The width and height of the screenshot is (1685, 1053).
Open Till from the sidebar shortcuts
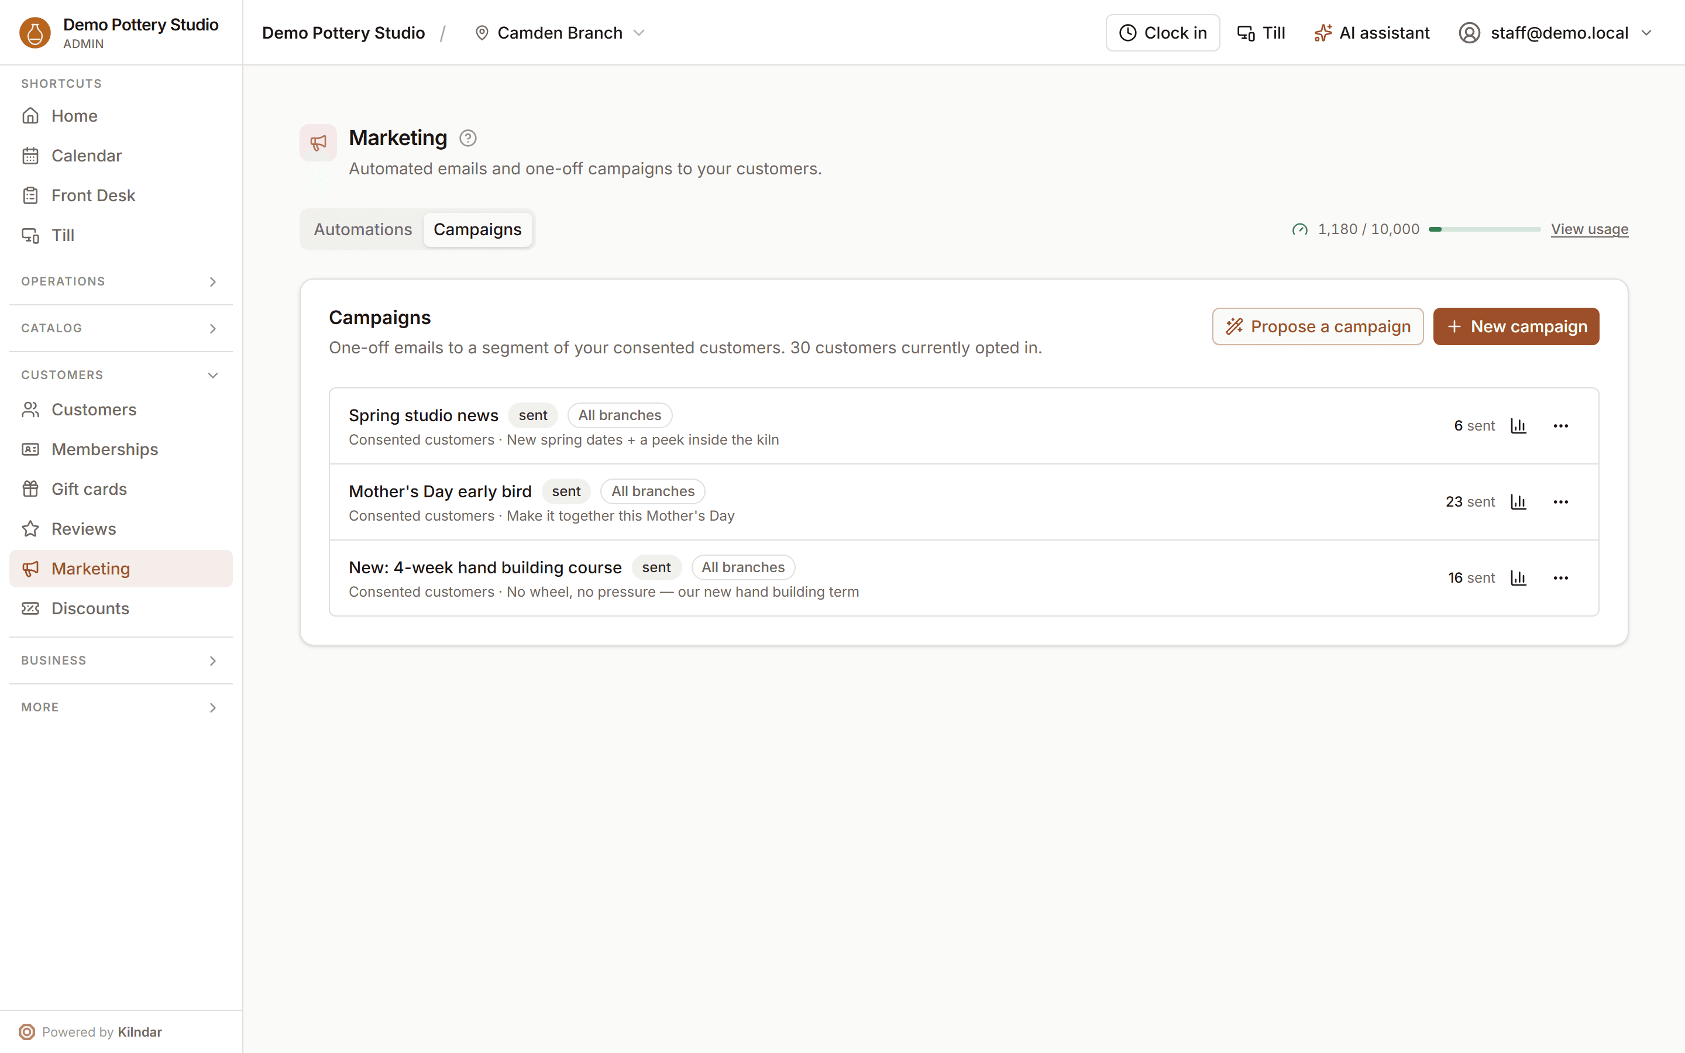[121, 235]
